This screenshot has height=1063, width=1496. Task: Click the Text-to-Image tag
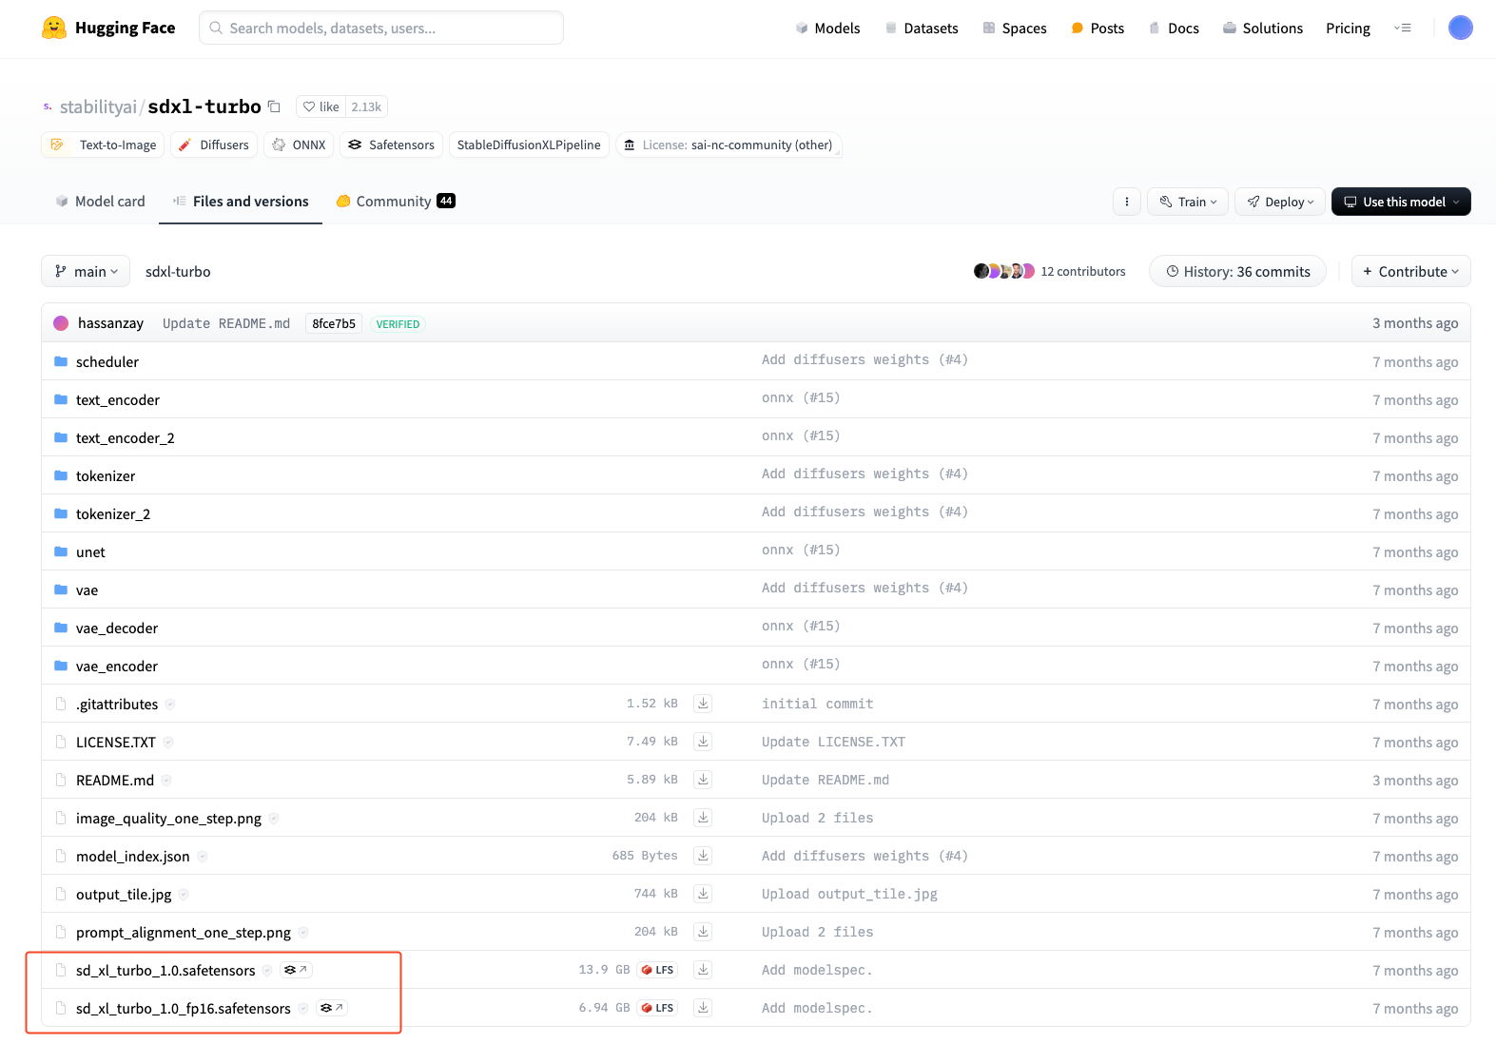pos(103,145)
